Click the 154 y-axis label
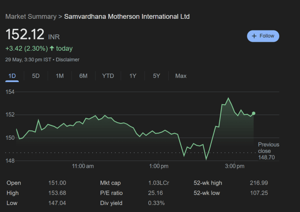 10,92
